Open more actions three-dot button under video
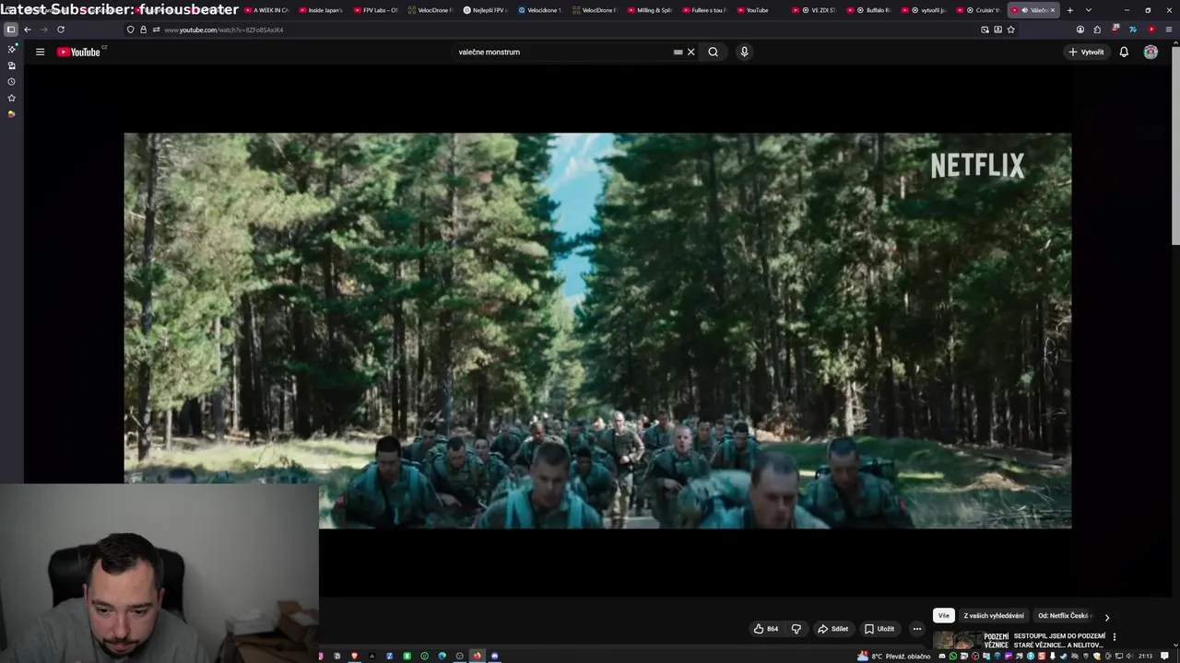This screenshot has height=663, width=1180. pyautogui.click(x=916, y=629)
